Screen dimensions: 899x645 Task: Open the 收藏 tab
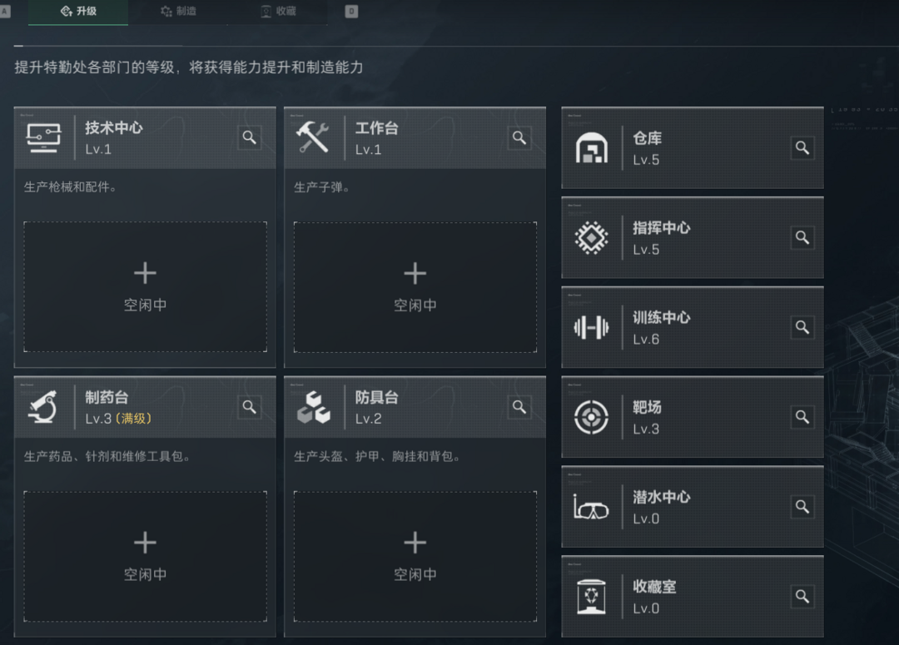pos(278,12)
